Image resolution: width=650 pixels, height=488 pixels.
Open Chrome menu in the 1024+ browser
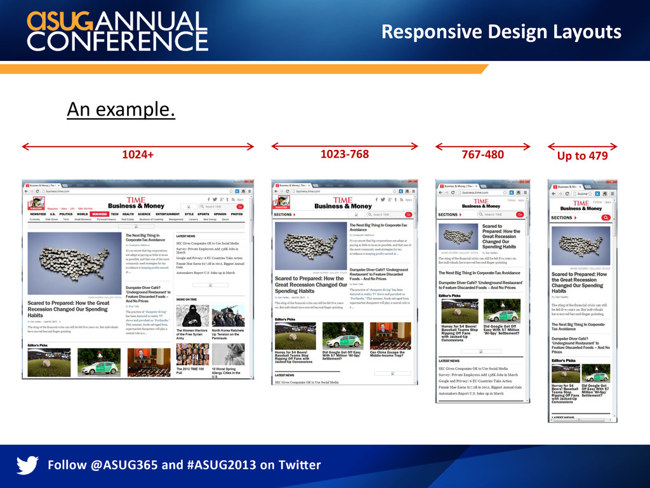(x=249, y=191)
